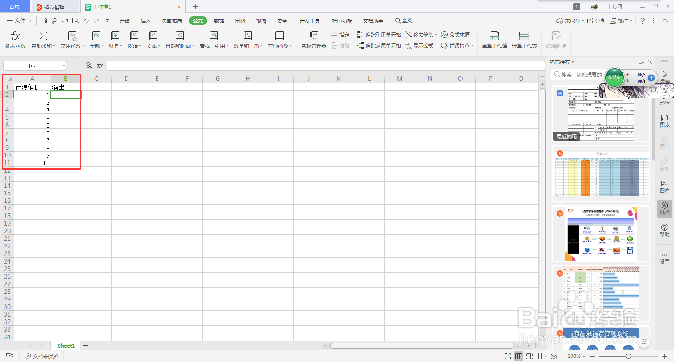Screen dimensions: 674x362
Task: Open the Financial (财务) functions icon
Action: [115, 36]
